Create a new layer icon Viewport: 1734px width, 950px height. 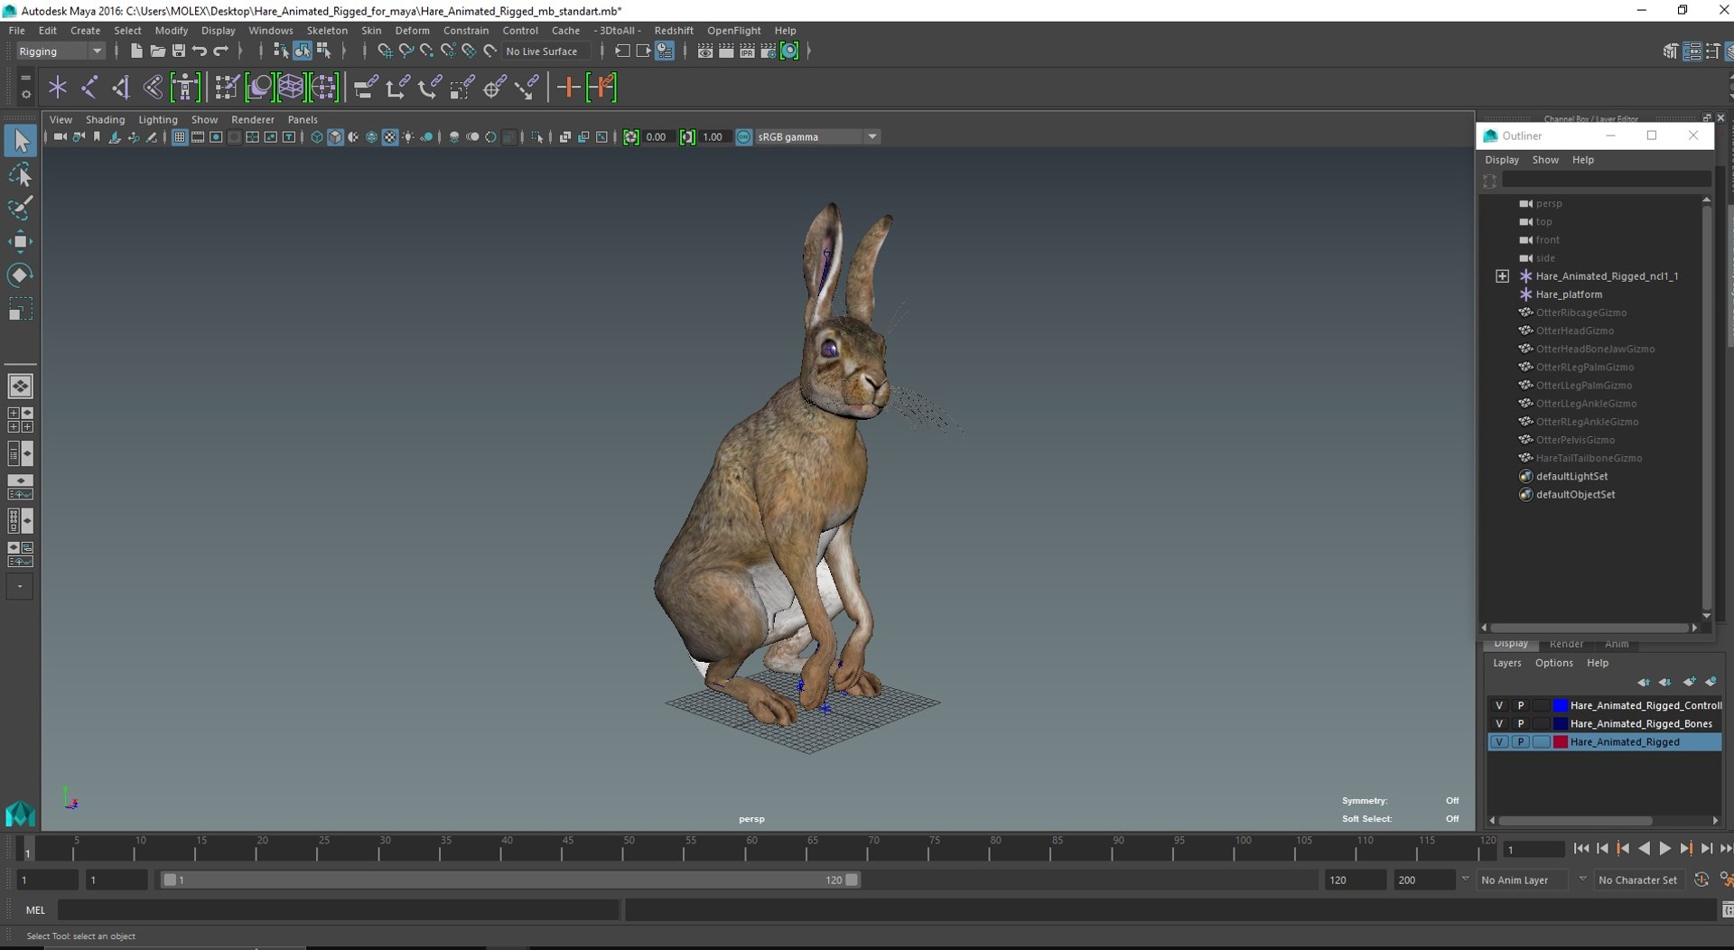click(x=1690, y=682)
